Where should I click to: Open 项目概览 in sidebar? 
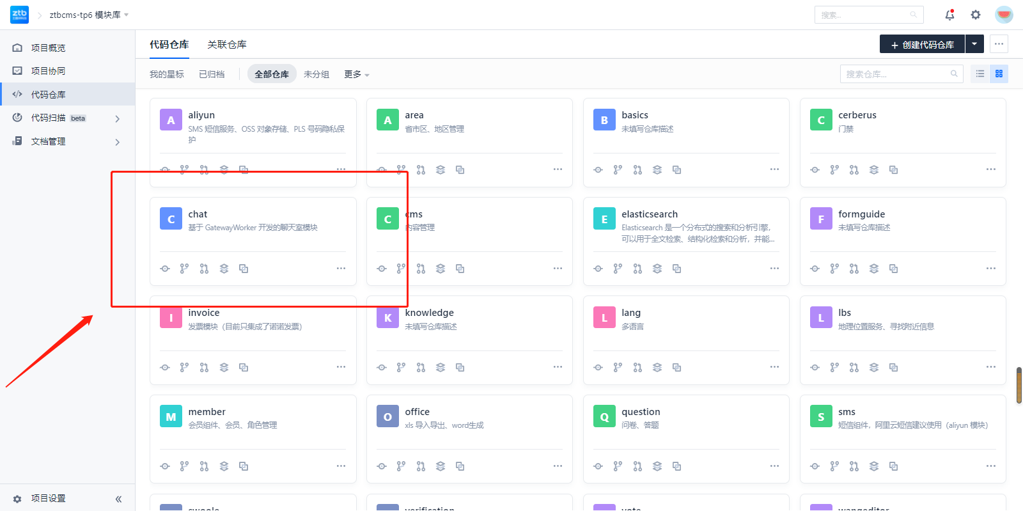click(x=67, y=48)
